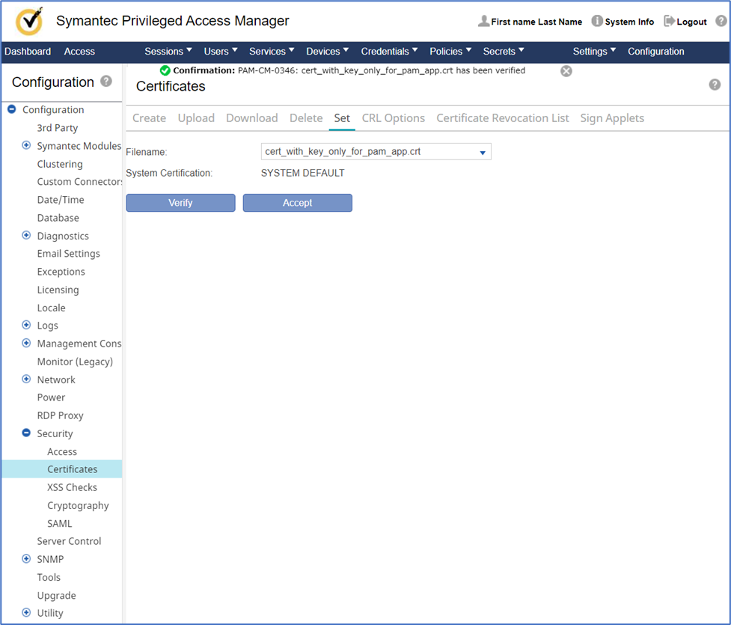Click the user profile icon

coord(483,22)
